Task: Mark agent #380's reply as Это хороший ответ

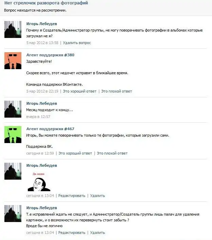Action: click(80, 92)
